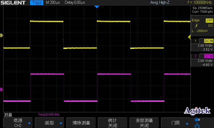This screenshot has width=214, height=128.
Task: Click the magenta DC1M coupling badge
Action: tap(209, 56)
